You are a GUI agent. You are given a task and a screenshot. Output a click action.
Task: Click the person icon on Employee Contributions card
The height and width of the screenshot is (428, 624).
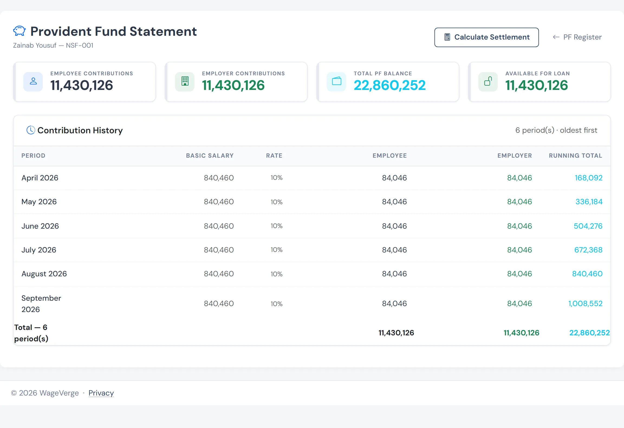33,82
